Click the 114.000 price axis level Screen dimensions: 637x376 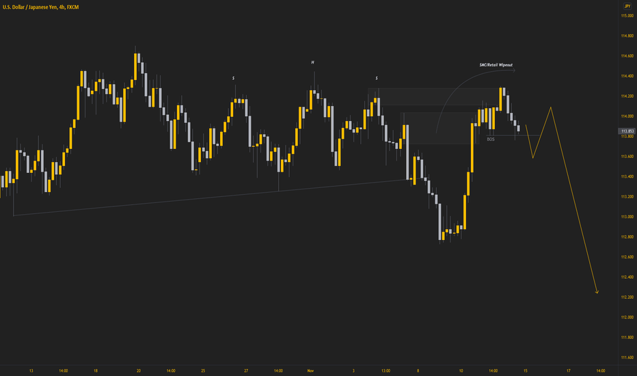(627, 116)
